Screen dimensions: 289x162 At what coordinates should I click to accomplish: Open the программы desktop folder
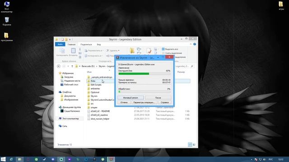pyautogui.click(x=7, y=37)
